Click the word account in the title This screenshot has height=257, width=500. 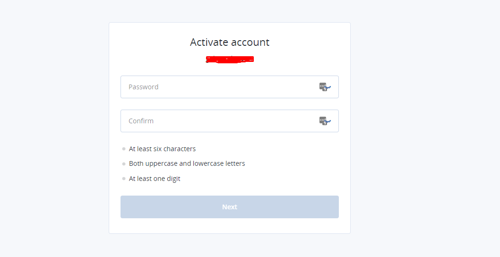click(x=250, y=42)
